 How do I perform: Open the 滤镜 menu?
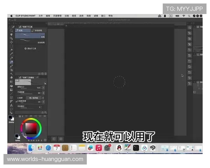point(96,16)
